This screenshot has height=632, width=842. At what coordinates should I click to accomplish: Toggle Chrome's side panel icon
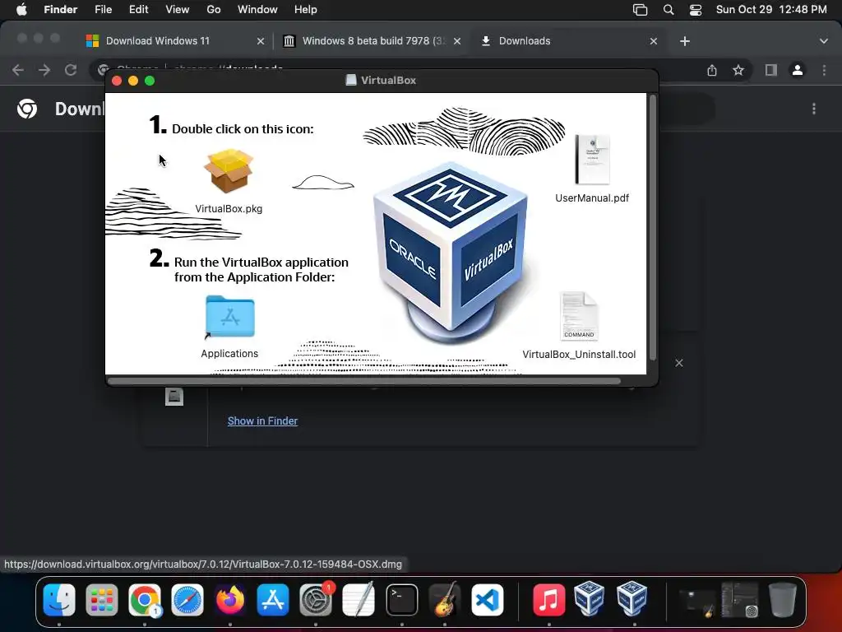pos(771,70)
